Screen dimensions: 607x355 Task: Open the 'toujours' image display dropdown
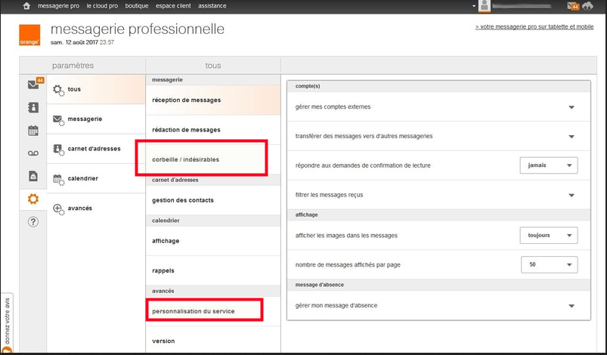[549, 236]
